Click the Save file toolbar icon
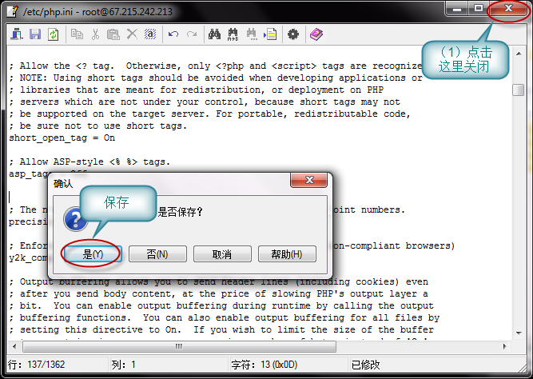The height and width of the screenshot is (379, 533). (x=35, y=34)
